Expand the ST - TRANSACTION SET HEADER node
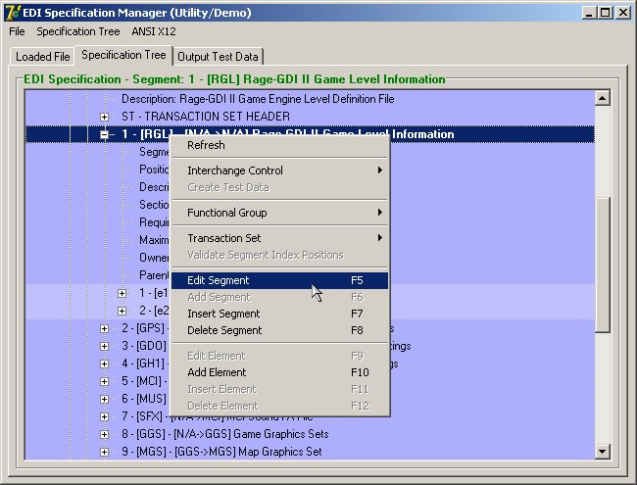Viewport: 637px width, 485px height. (105, 117)
